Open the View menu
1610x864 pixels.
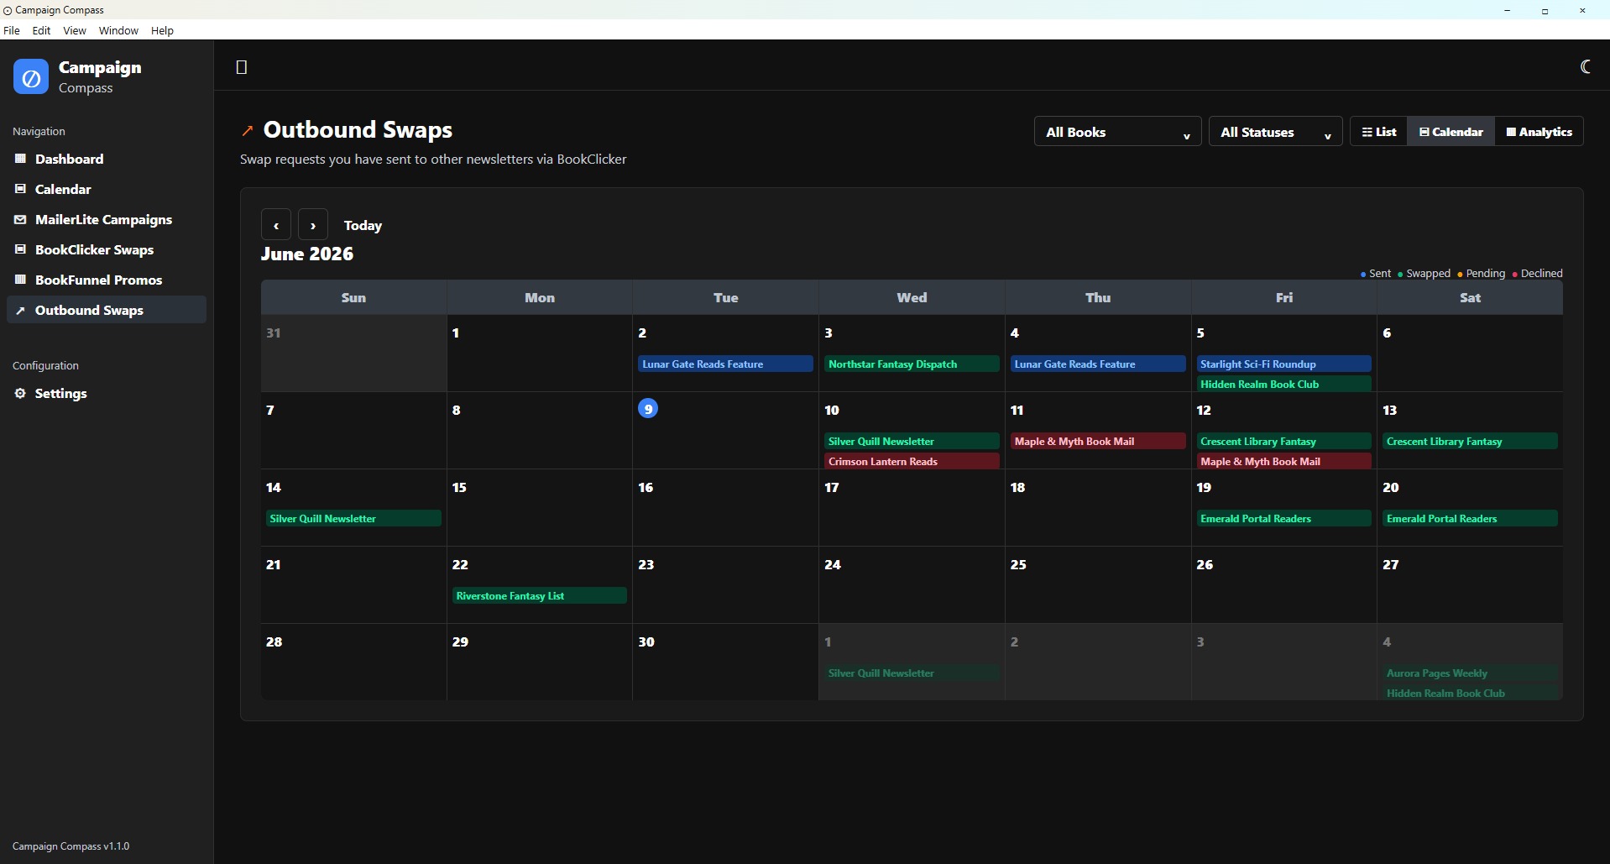pos(75,30)
